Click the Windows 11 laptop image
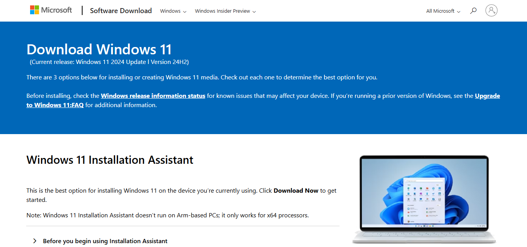527x247 pixels. 424,199
